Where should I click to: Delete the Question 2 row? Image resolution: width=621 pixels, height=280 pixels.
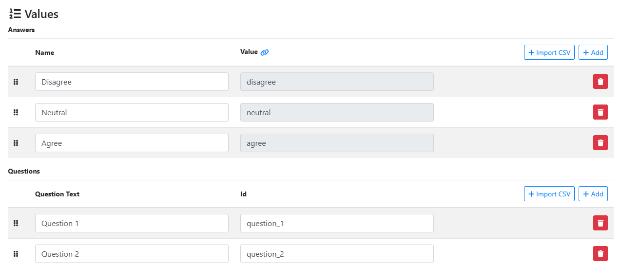(x=600, y=254)
